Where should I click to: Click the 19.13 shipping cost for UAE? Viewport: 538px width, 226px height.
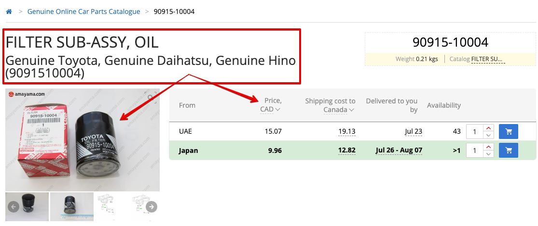pos(346,131)
